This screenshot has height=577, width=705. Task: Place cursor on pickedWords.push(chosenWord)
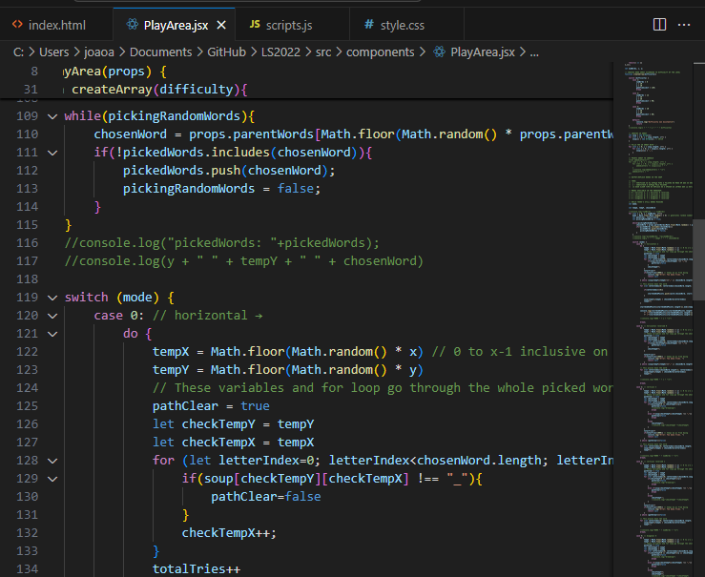[x=229, y=171]
